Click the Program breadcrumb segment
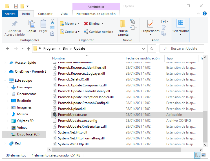Image resolution: width=210 pixels, height=161 pixels. coord(50,49)
